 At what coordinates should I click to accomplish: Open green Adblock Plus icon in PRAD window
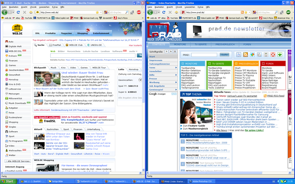click(x=288, y=12)
